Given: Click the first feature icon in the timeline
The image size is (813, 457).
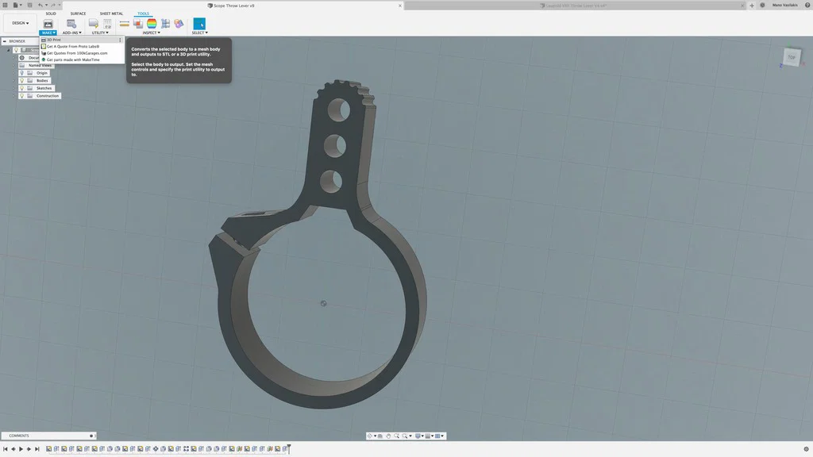Looking at the screenshot, I should click(x=47, y=449).
